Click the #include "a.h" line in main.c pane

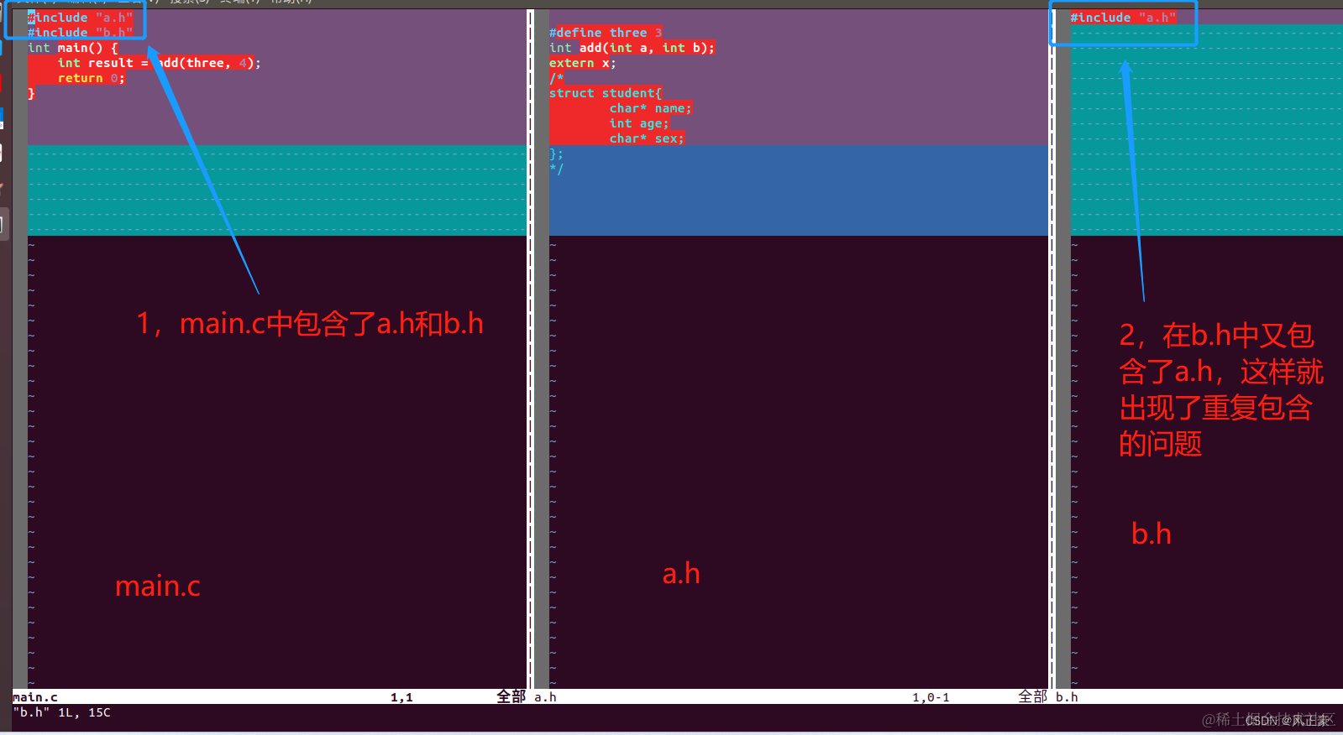pyautogui.click(x=81, y=18)
